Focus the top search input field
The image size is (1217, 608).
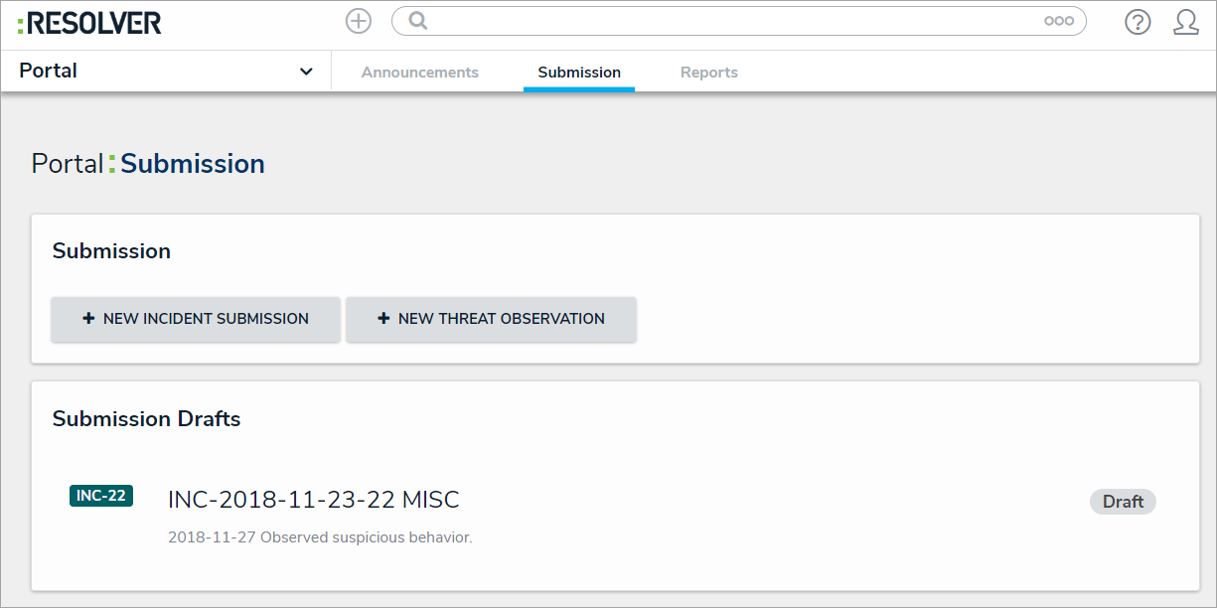[x=738, y=21]
